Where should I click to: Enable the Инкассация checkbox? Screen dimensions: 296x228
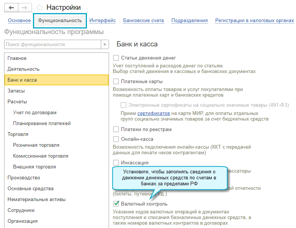click(x=116, y=162)
